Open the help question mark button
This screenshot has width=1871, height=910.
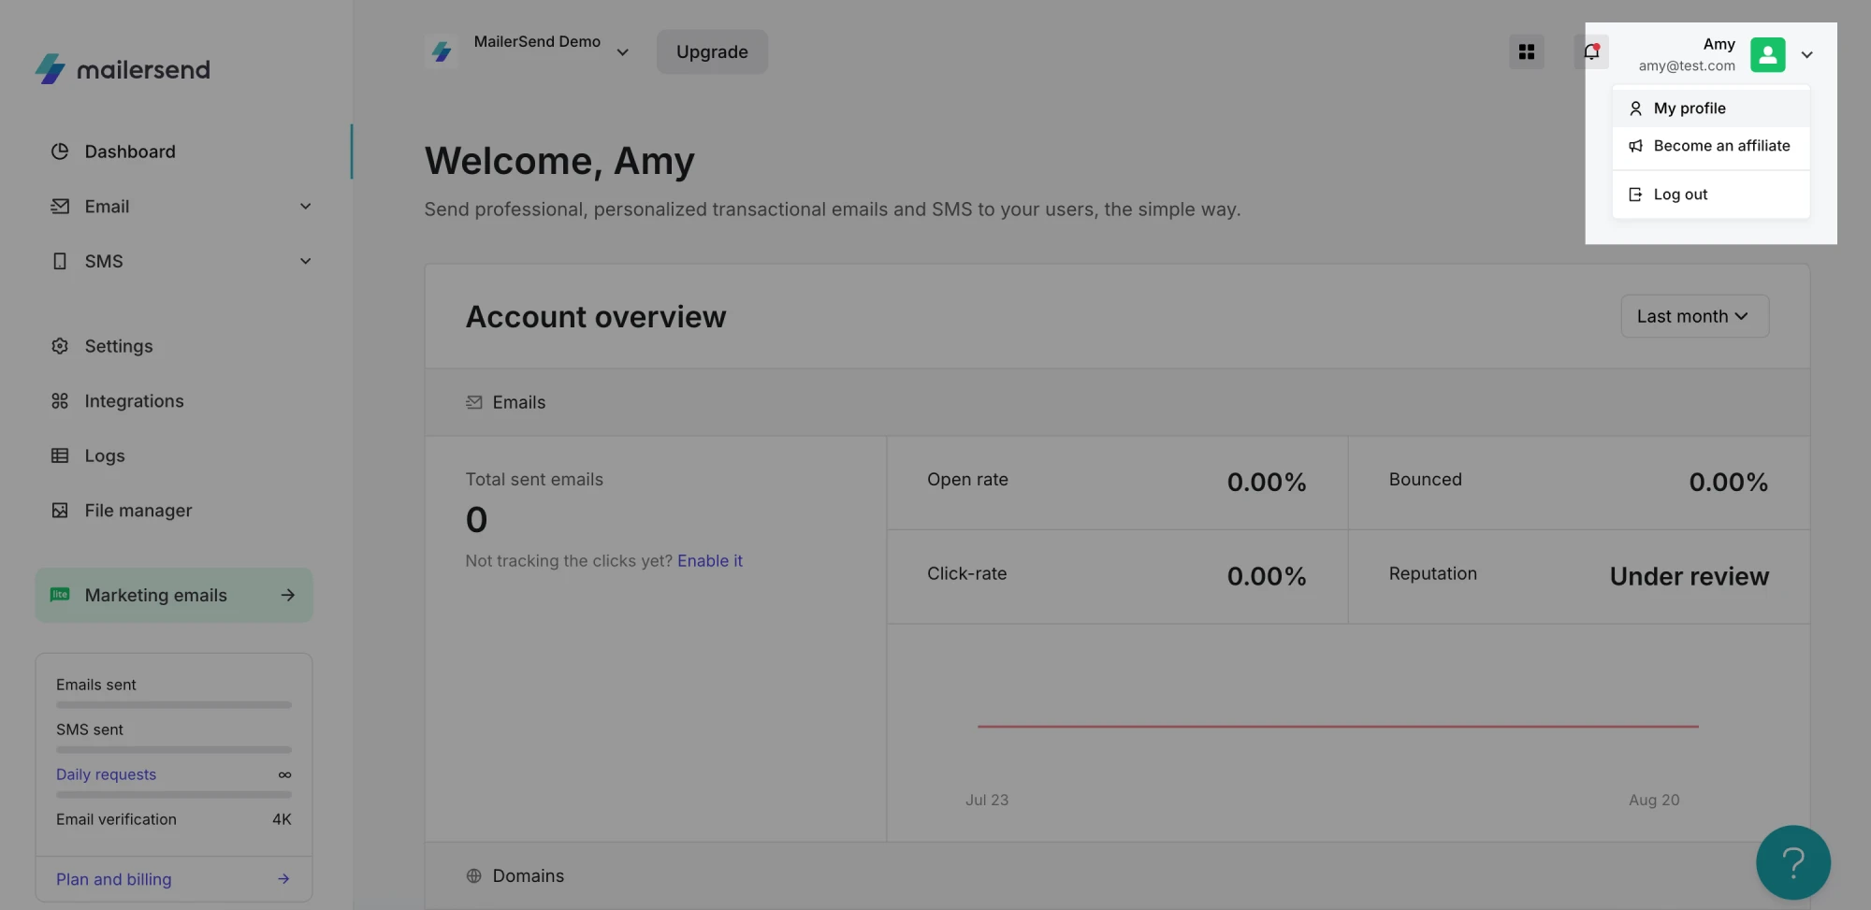coord(1792,862)
